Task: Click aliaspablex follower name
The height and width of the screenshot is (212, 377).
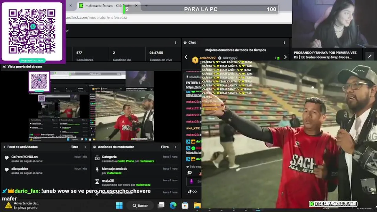Action: 20,169
